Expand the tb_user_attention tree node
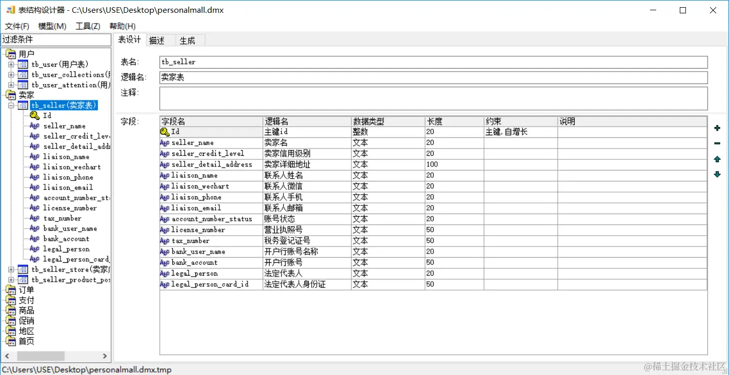This screenshot has height=375, width=729. 11,85
